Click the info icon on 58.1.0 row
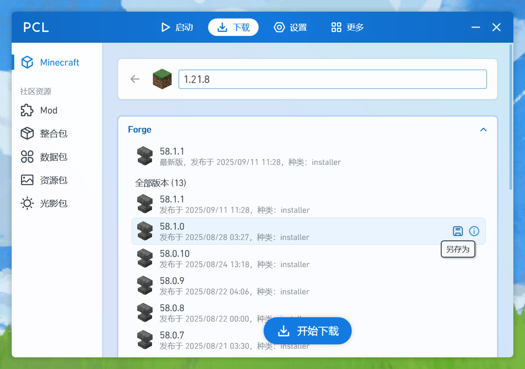The width and height of the screenshot is (525, 369). pyautogui.click(x=474, y=231)
